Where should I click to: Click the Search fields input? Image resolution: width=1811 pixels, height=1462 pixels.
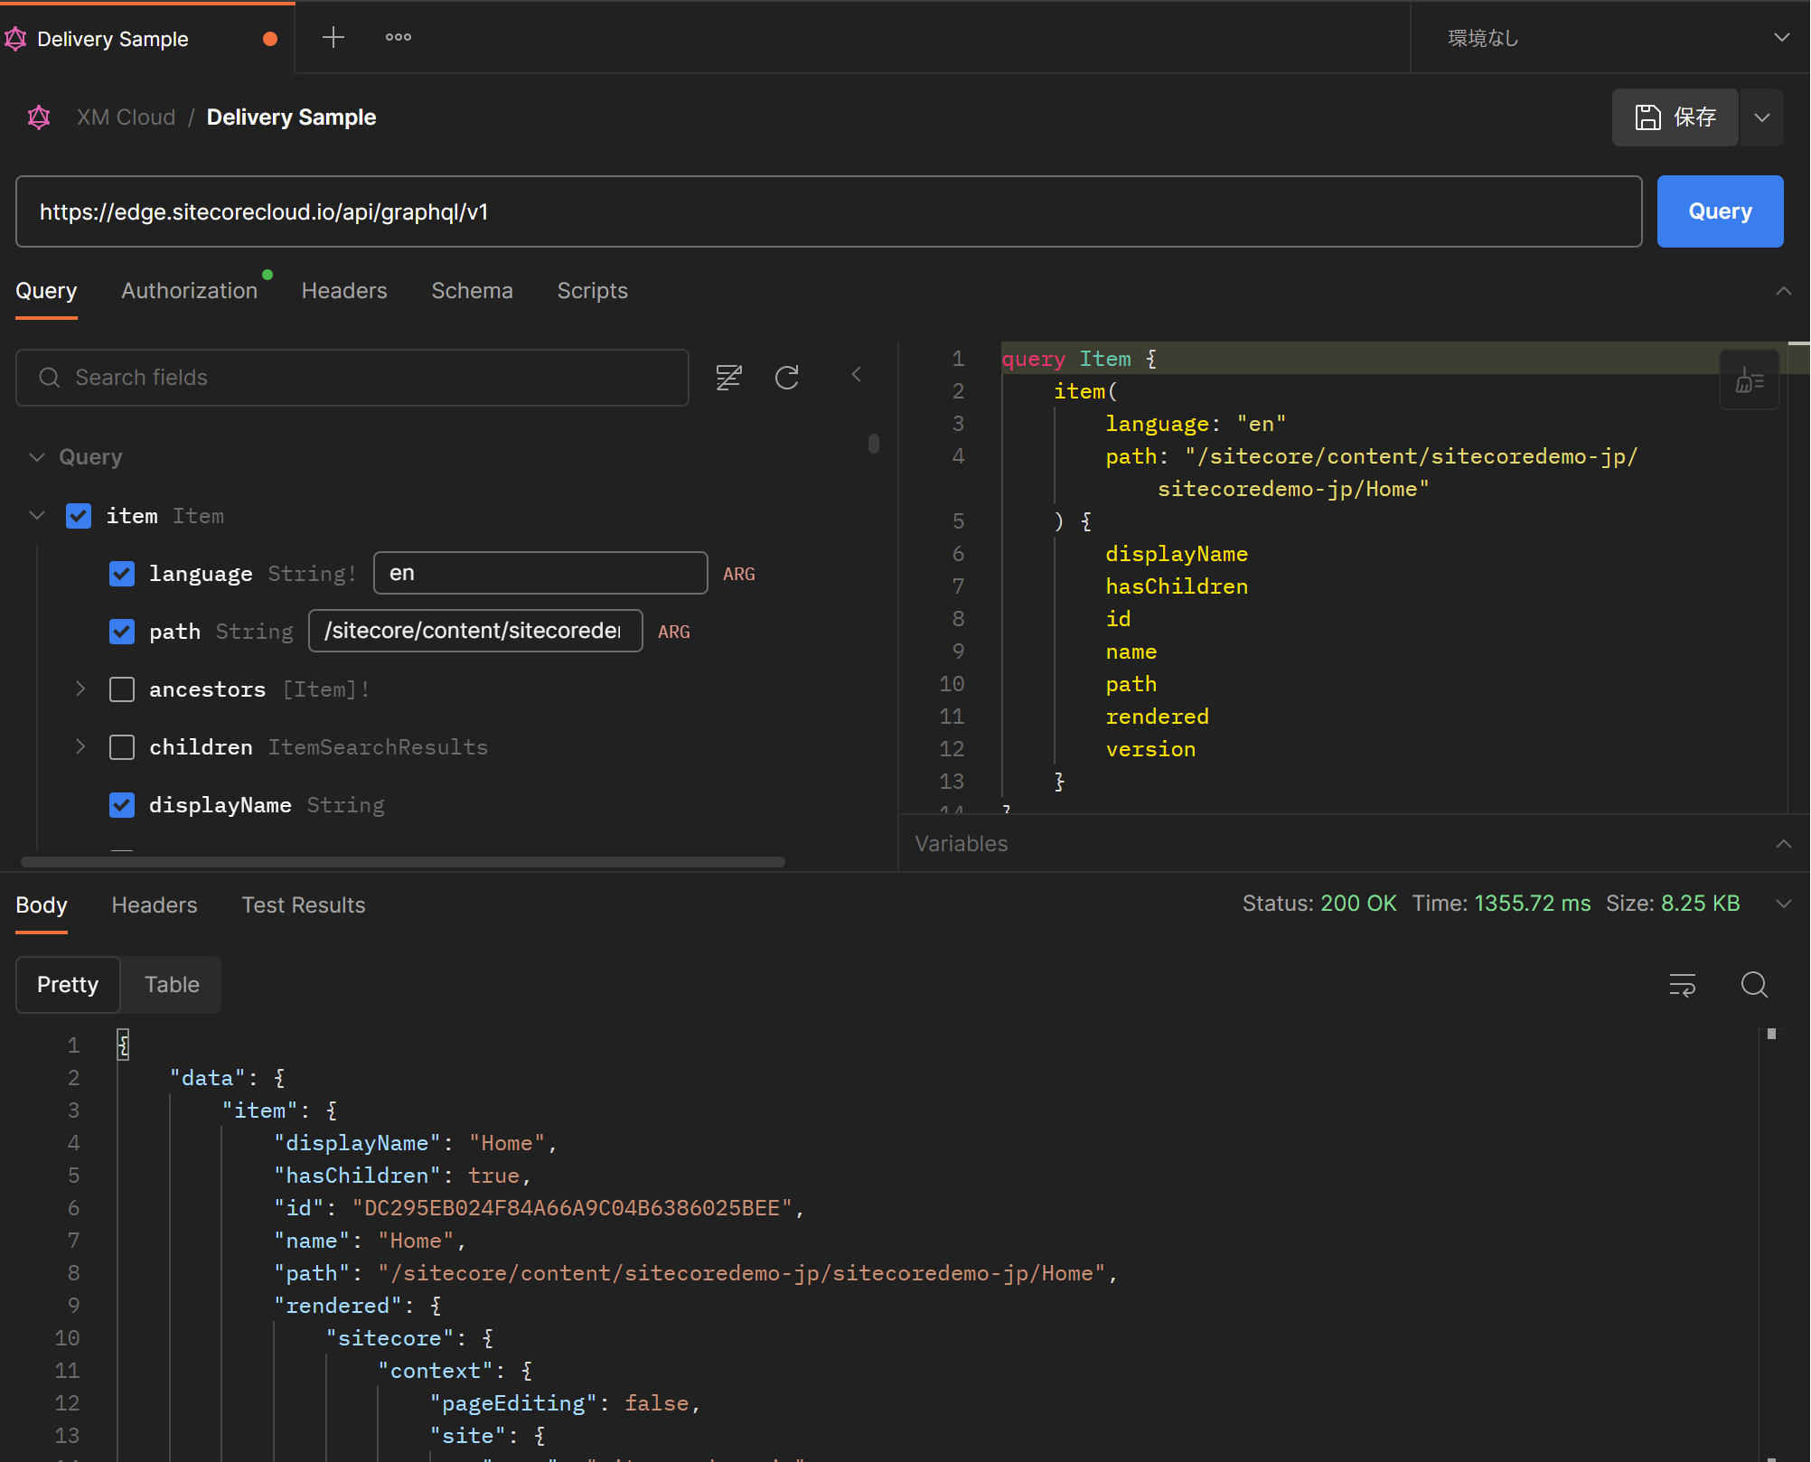click(352, 378)
